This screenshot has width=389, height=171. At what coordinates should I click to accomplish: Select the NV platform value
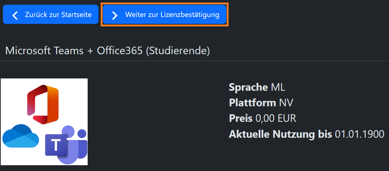pos(286,103)
